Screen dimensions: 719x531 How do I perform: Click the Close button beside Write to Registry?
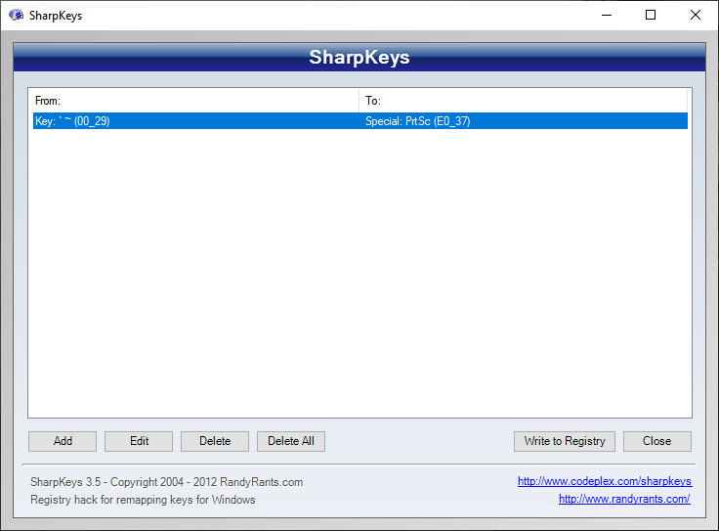coord(657,441)
